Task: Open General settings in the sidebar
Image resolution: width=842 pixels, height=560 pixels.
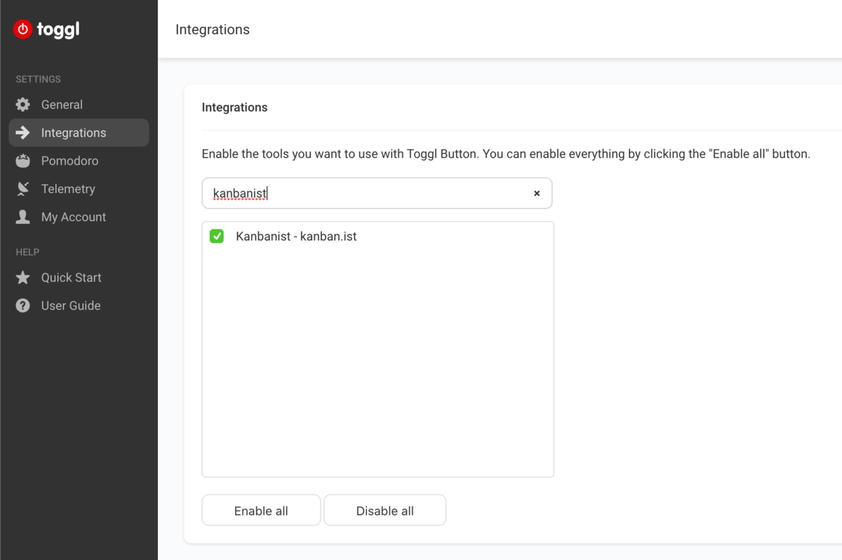Action: coord(79,105)
